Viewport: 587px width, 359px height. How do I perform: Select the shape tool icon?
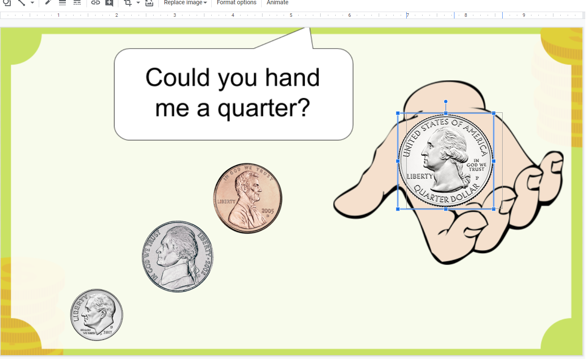pyautogui.click(x=7, y=3)
